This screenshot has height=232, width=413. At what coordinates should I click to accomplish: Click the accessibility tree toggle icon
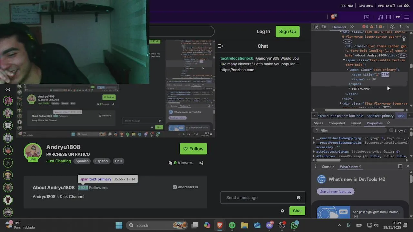[x=404, y=39]
